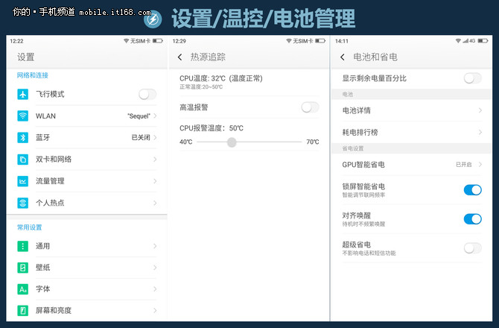Screen dimensions: 499x328
Task: Tap wifi status icon in 热源追踪 status bar
Action: [x=289, y=41]
